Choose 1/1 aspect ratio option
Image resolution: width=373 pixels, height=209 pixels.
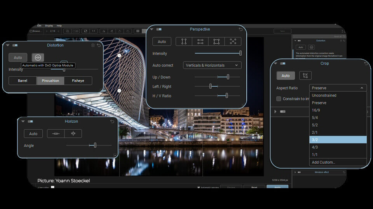coord(338,154)
